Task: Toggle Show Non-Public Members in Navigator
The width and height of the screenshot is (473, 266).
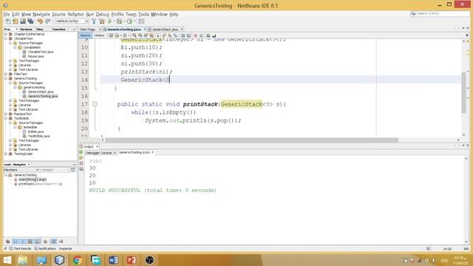Action: click(30, 242)
